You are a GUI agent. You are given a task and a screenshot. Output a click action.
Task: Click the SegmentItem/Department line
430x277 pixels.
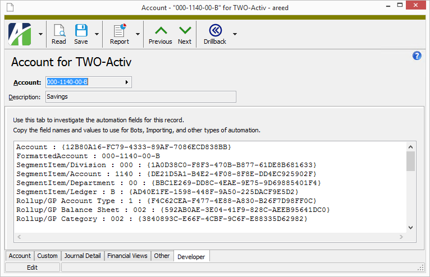tap(168, 183)
